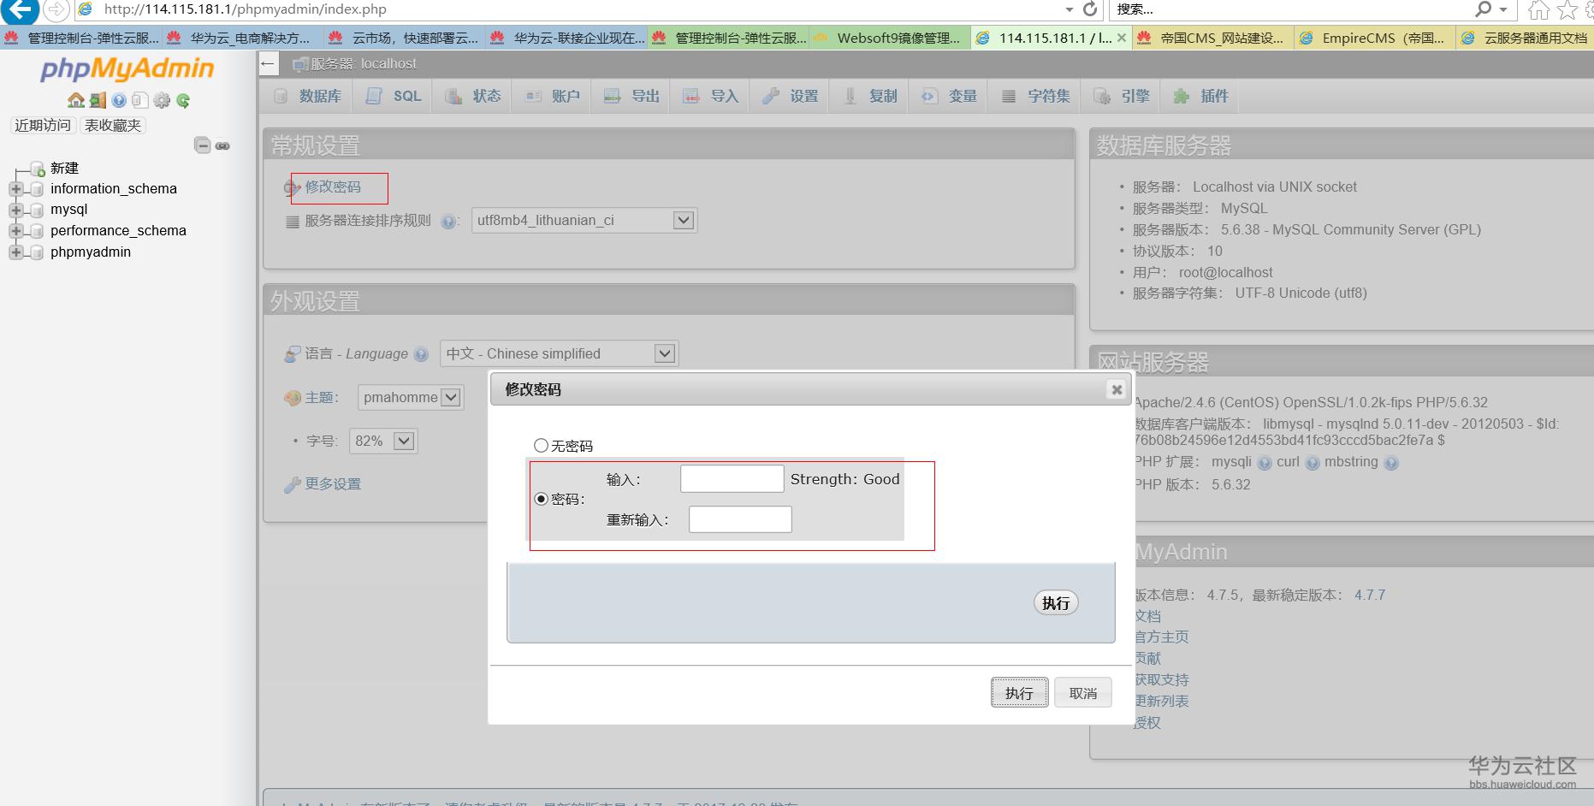Open the pmahomme theme dropdown

tap(411, 397)
